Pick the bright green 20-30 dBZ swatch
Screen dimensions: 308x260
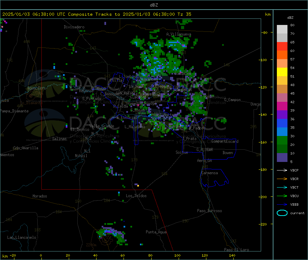(x=282, y=140)
